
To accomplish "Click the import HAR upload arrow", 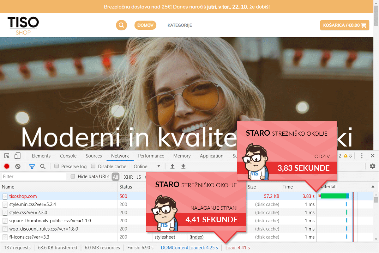I will 172,166.
